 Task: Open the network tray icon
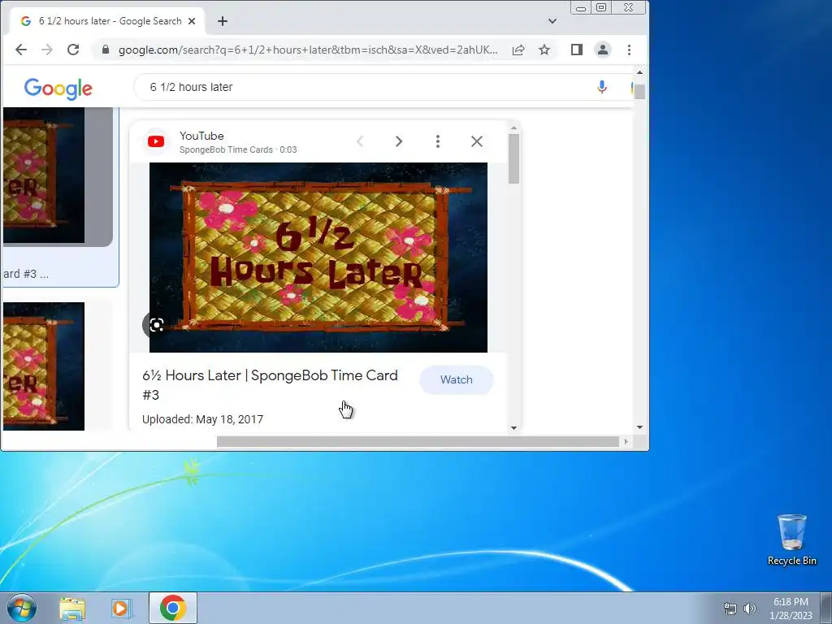(x=730, y=609)
